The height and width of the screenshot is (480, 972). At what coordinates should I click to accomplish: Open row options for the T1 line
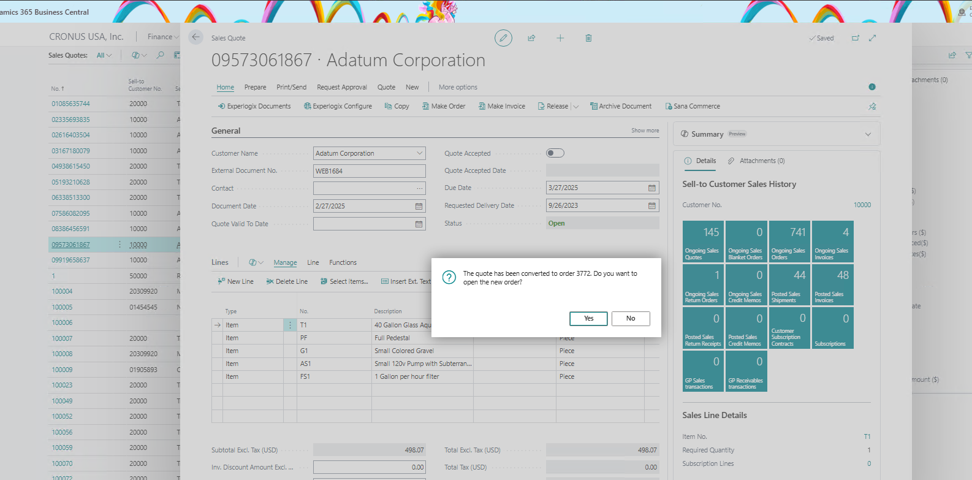click(x=290, y=325)
